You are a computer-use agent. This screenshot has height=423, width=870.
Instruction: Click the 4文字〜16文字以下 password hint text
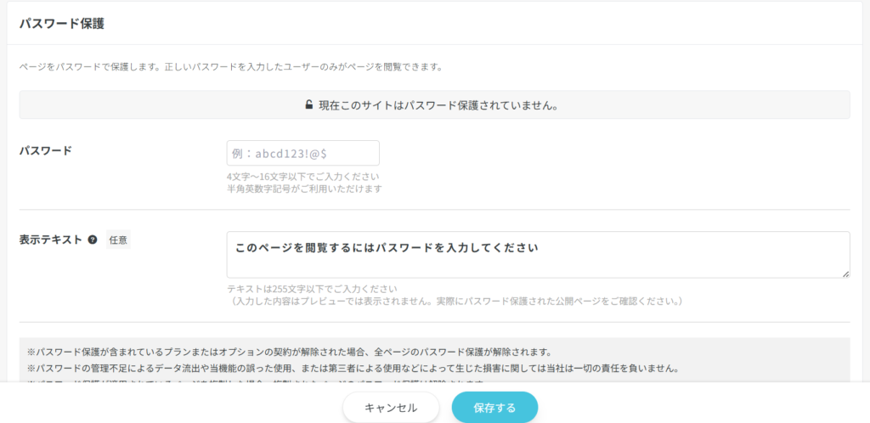coord(302,177)
